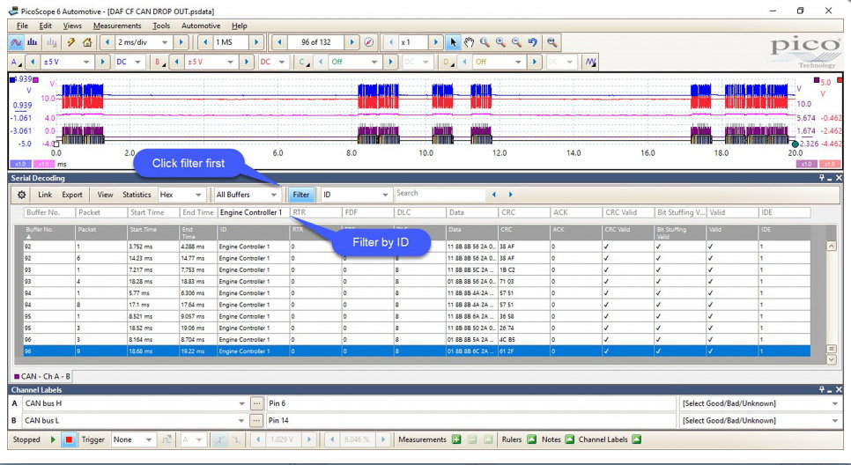Open Channel A options button
851x465 pixels.
pyautogui.click(x=16, y=62)
